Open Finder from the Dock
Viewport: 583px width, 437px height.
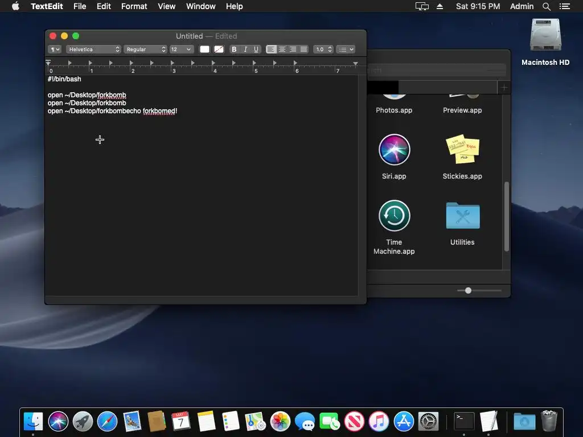point(33,422)
